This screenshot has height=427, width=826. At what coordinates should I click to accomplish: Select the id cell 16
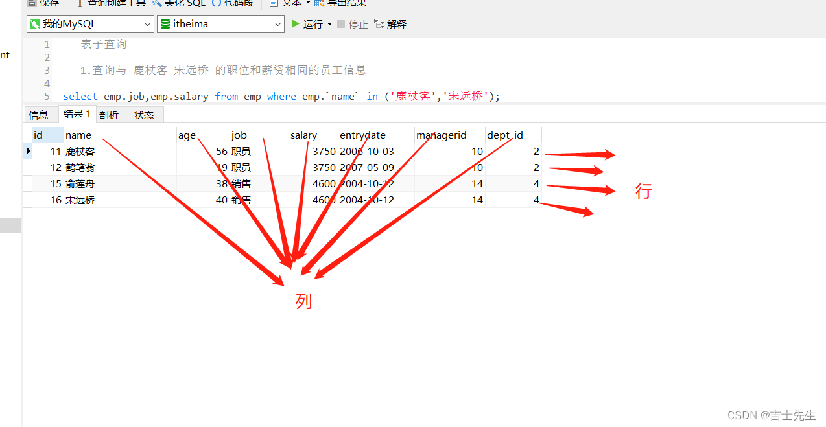[48, 200]
